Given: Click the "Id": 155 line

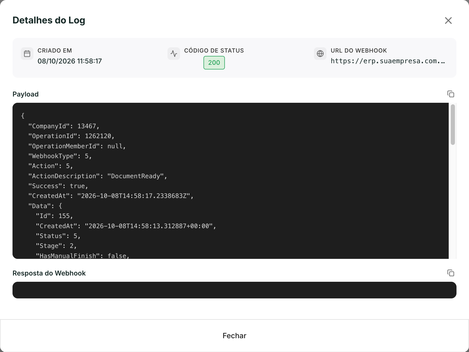Looking at the screenshot, I should point(54,216).
